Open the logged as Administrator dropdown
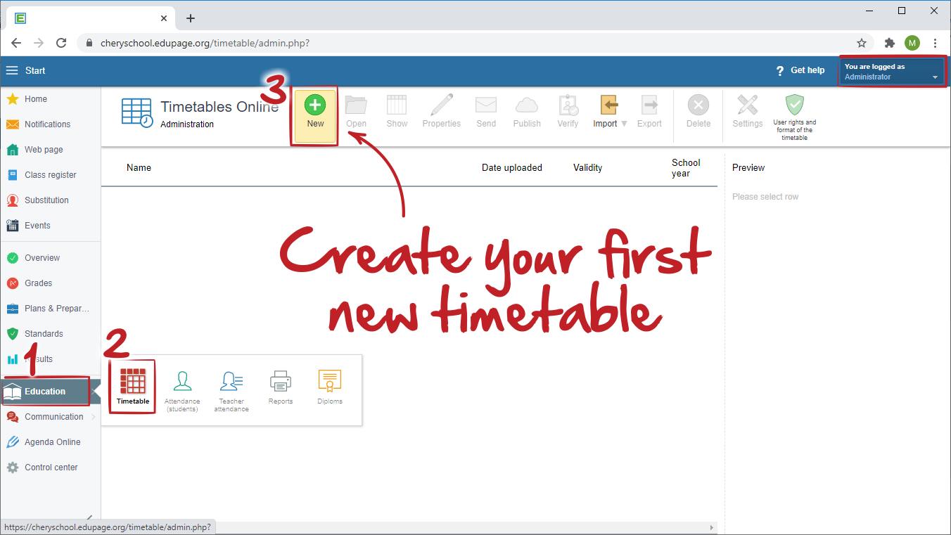 tap(935, 77)
